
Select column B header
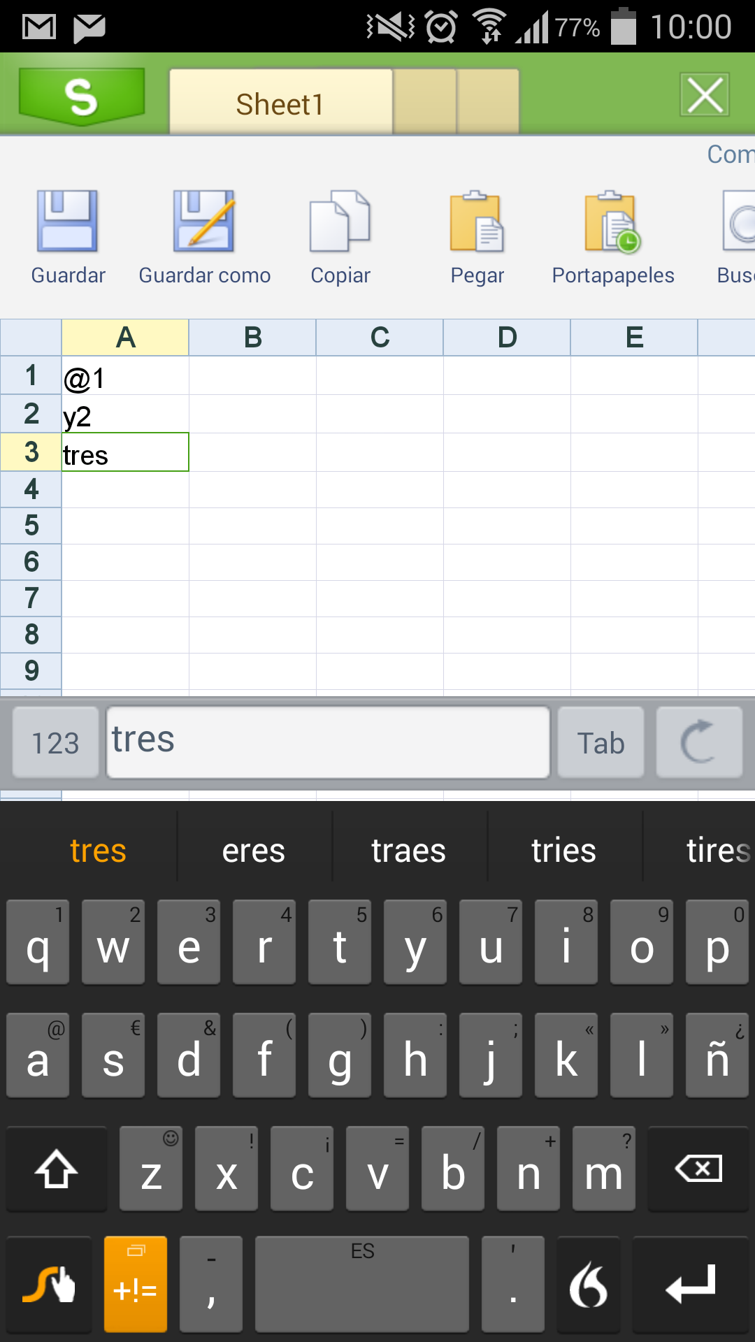(252, 338)
